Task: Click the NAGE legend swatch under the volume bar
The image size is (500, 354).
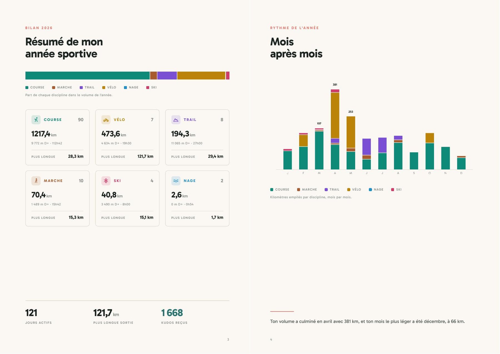Action: [x=125, y=87]
